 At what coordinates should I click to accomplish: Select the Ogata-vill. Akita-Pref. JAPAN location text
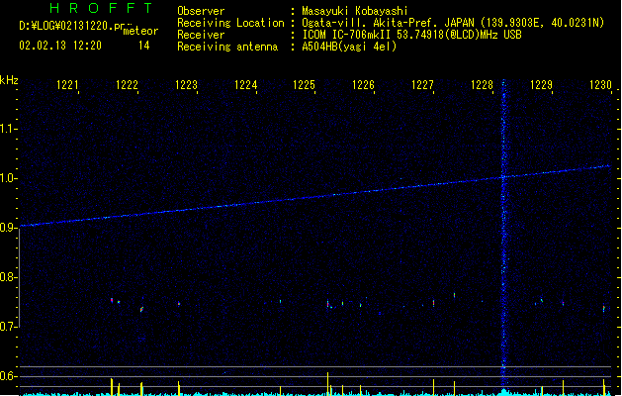[453, 23]
